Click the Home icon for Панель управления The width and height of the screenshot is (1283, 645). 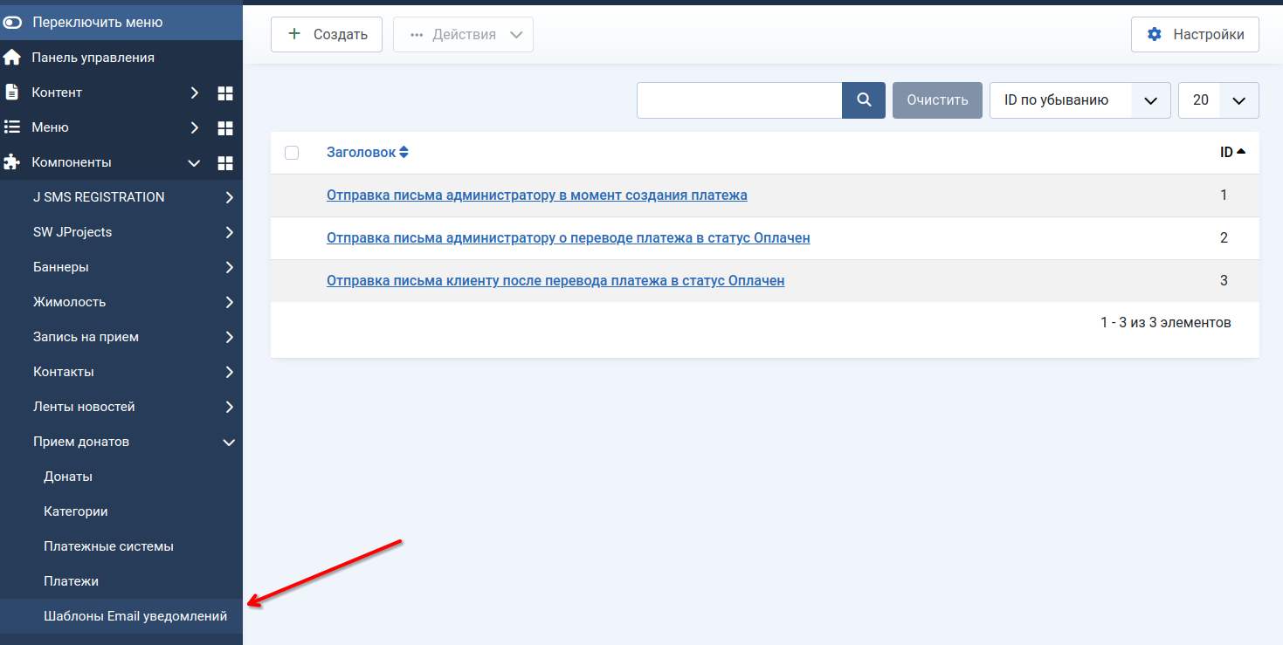[12, 58]
